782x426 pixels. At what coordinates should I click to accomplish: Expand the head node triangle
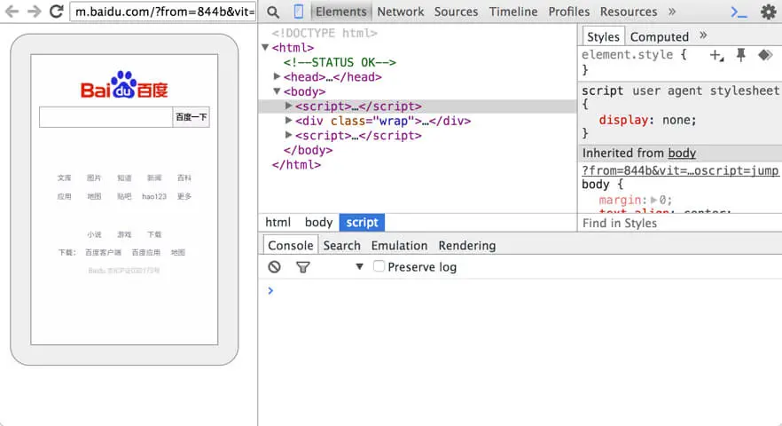click(278, 76)
